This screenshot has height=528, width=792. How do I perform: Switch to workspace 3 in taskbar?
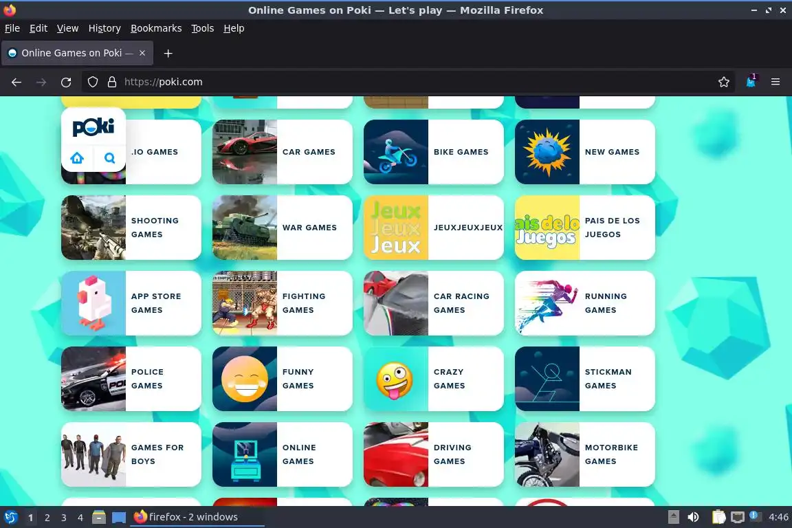click(x=64, y=518)
